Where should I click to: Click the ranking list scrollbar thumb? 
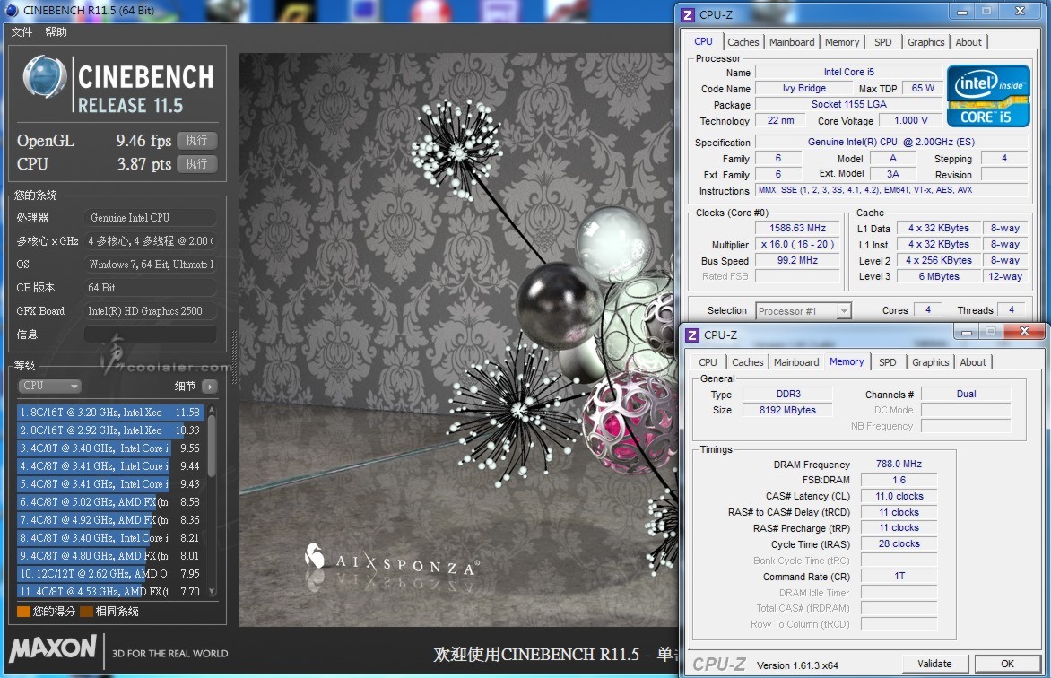tap(212, 446)
